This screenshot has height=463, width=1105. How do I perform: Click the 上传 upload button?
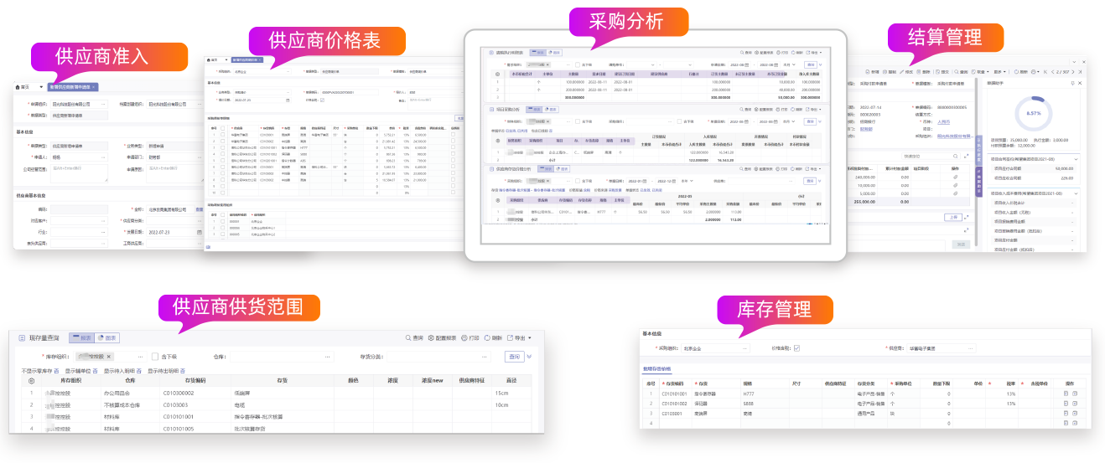[x=952, y=217]
